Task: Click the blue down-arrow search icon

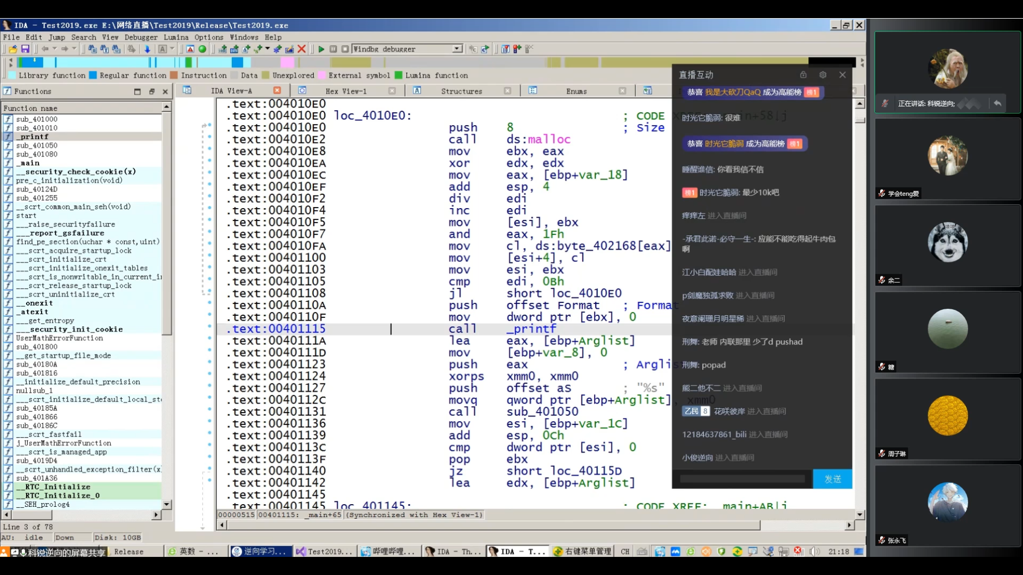Action: 148,49
